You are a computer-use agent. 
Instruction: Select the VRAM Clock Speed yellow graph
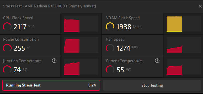tap(183, 24)
